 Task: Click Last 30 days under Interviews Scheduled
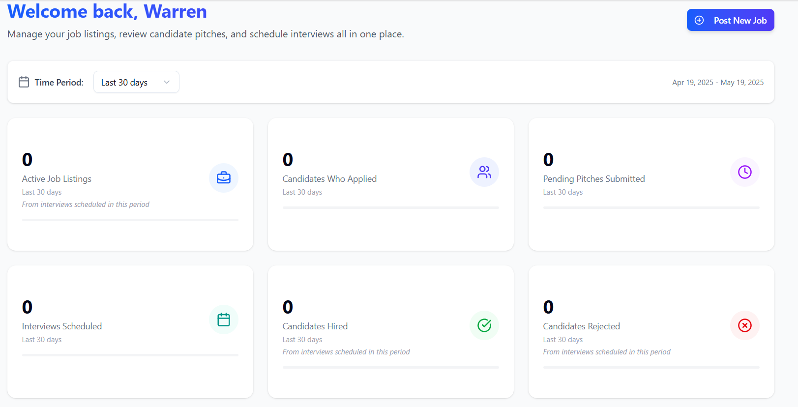[42, 340]
